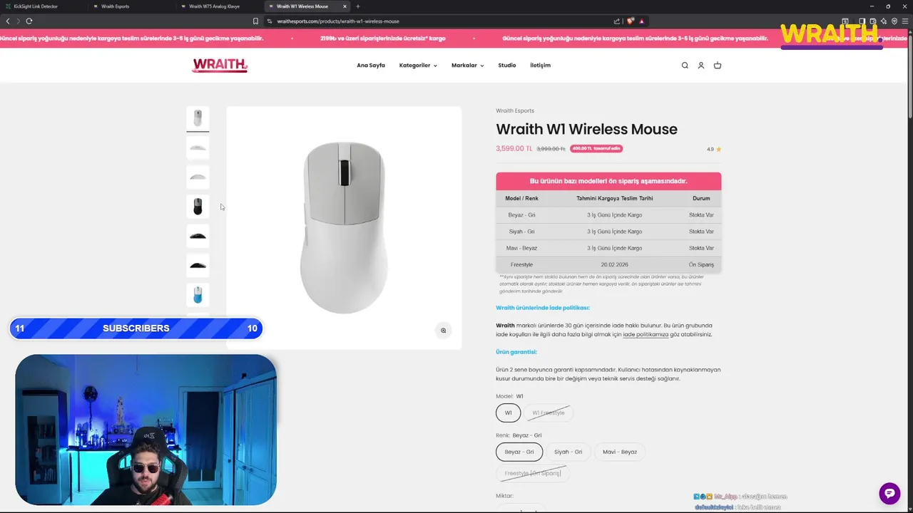This screenshot has height=513, width=913.
Task: Open the site search magnifier icon
Action: tap(685, 66)
